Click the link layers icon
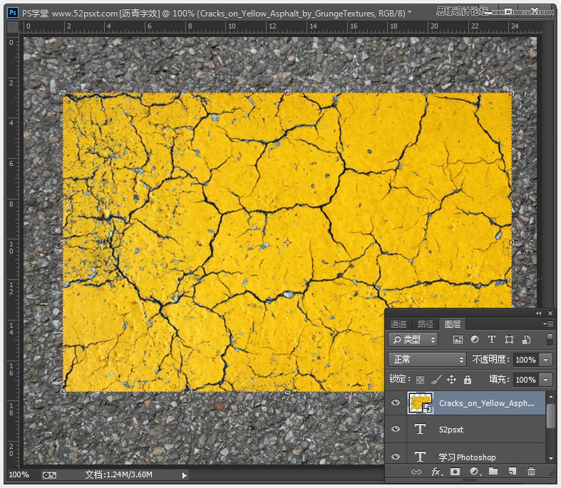This screenshot has height=488, width=561. [416, 472]
